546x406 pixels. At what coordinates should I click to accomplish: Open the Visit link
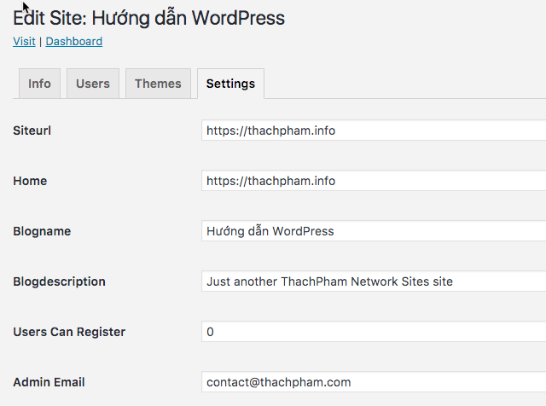(x=24, y=42)
